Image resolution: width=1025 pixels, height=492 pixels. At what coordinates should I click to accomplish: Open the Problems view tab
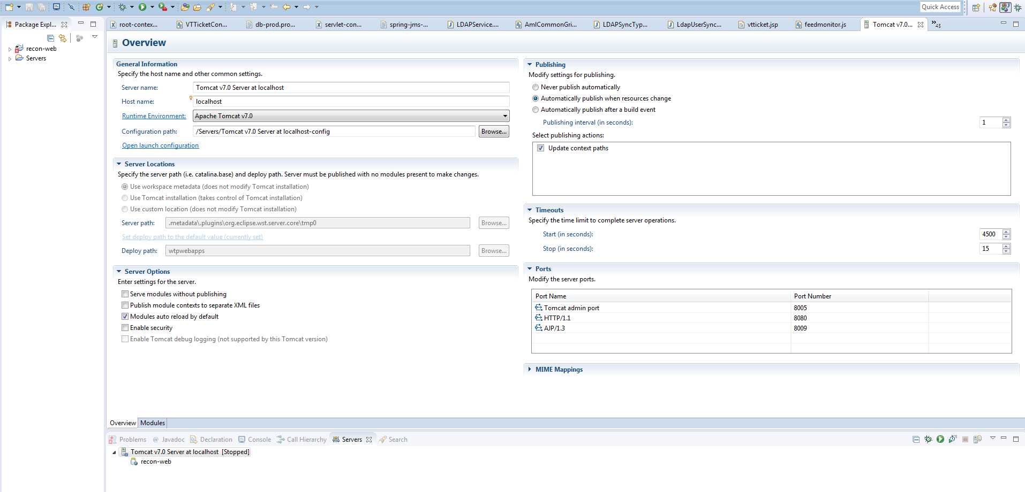(127, 440)
